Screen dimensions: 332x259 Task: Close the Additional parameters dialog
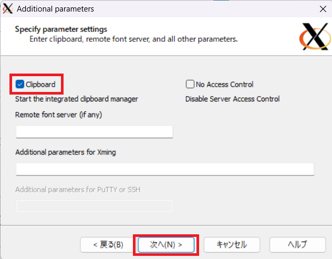click(322, 9)
